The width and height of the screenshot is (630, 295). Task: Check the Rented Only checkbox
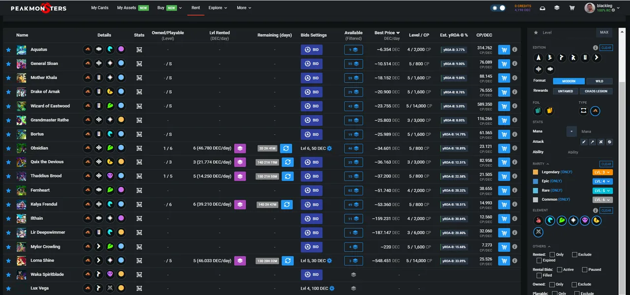[x=552, y=255]
